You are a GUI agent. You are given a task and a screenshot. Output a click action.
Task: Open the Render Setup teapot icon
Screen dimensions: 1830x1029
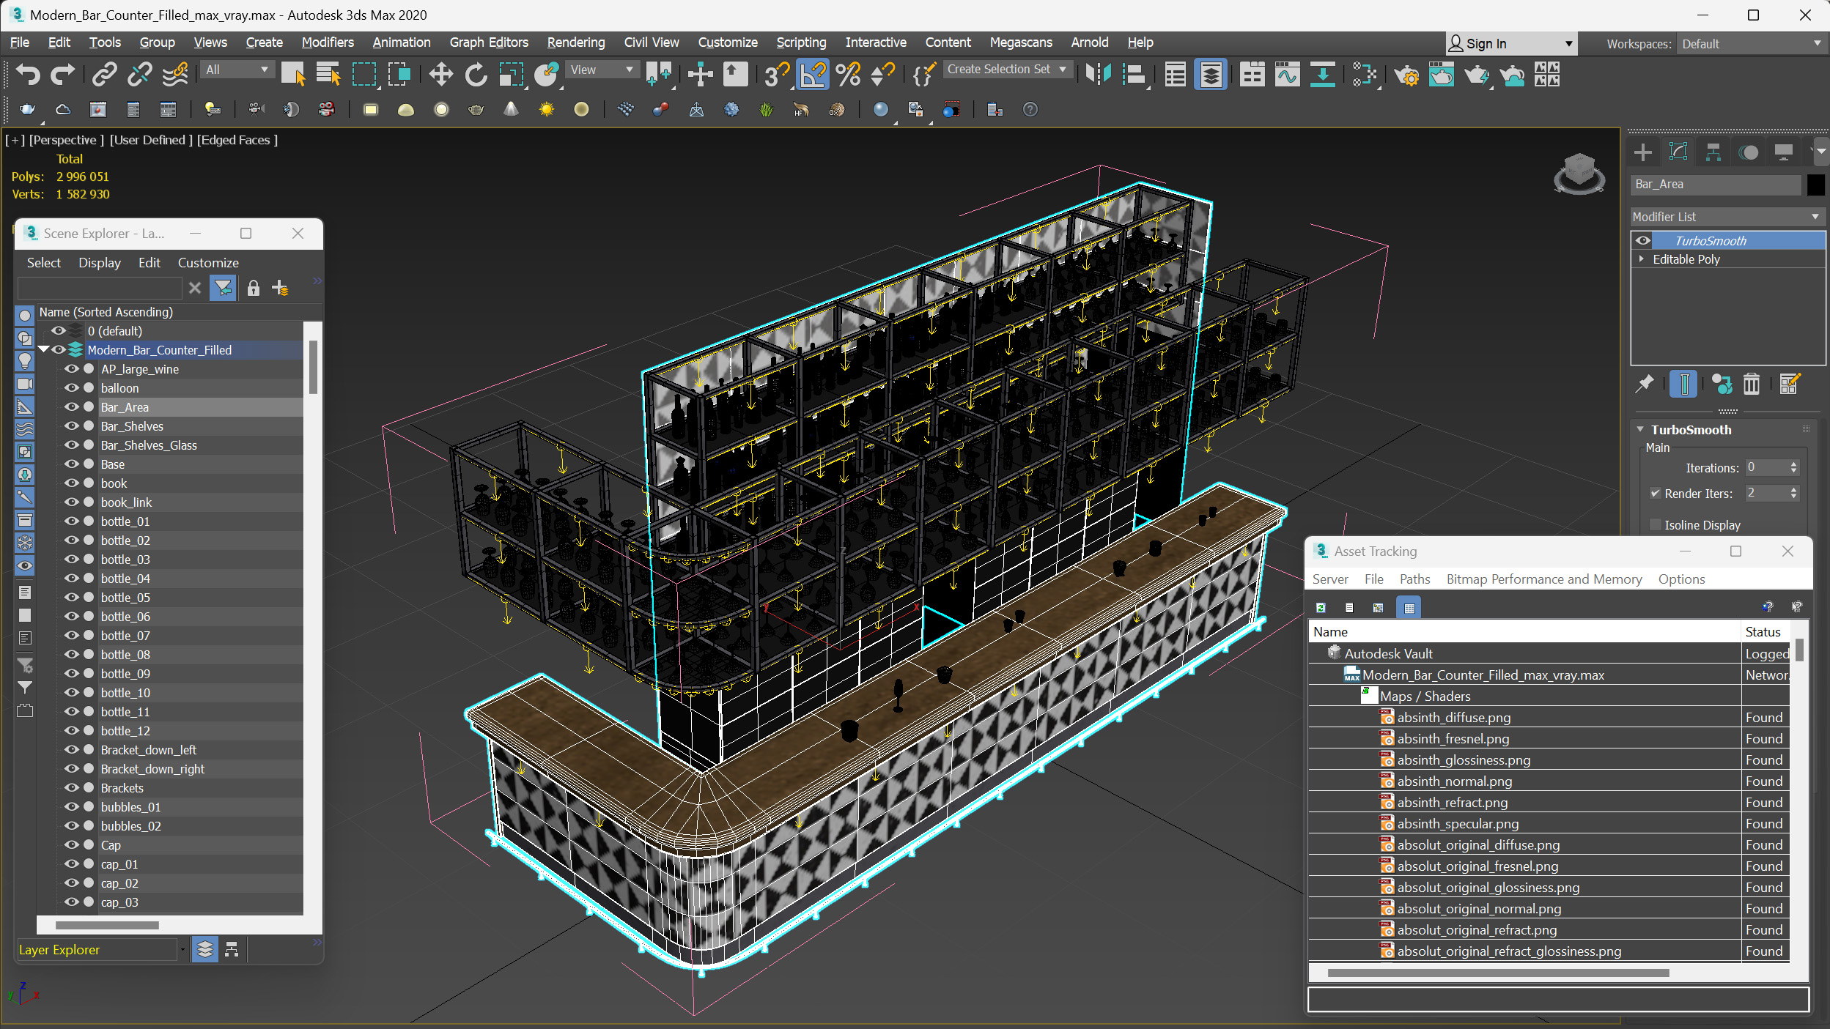(x=1406, y=74)
